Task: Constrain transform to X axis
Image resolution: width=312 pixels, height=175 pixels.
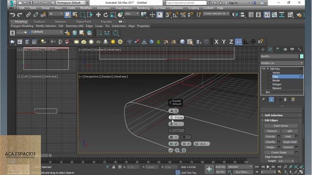Action: click(x=216, y=42)
